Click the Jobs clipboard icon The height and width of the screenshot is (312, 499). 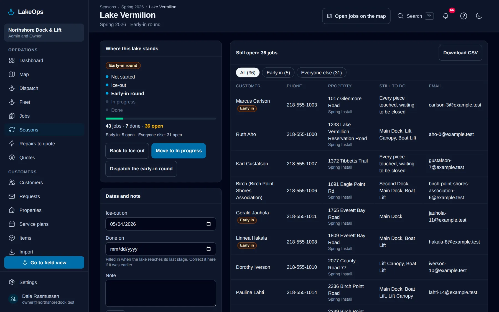[12, 116]
